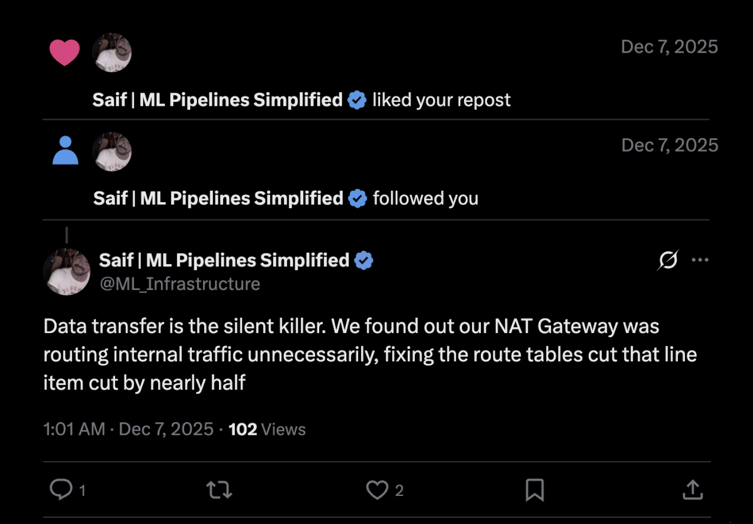The image size is (753, 524).
Task: Click the blue follower notification icon
Action: click(x=64, y=150)
